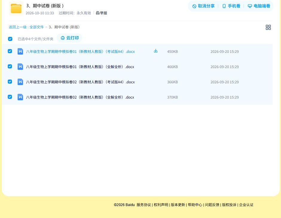281x218 pixels.
Task: Toggle the select-all files checkbox
Action: (10, 39)
